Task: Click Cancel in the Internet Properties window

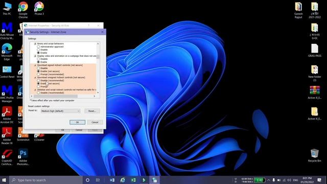Action: [x=79, y=130]
